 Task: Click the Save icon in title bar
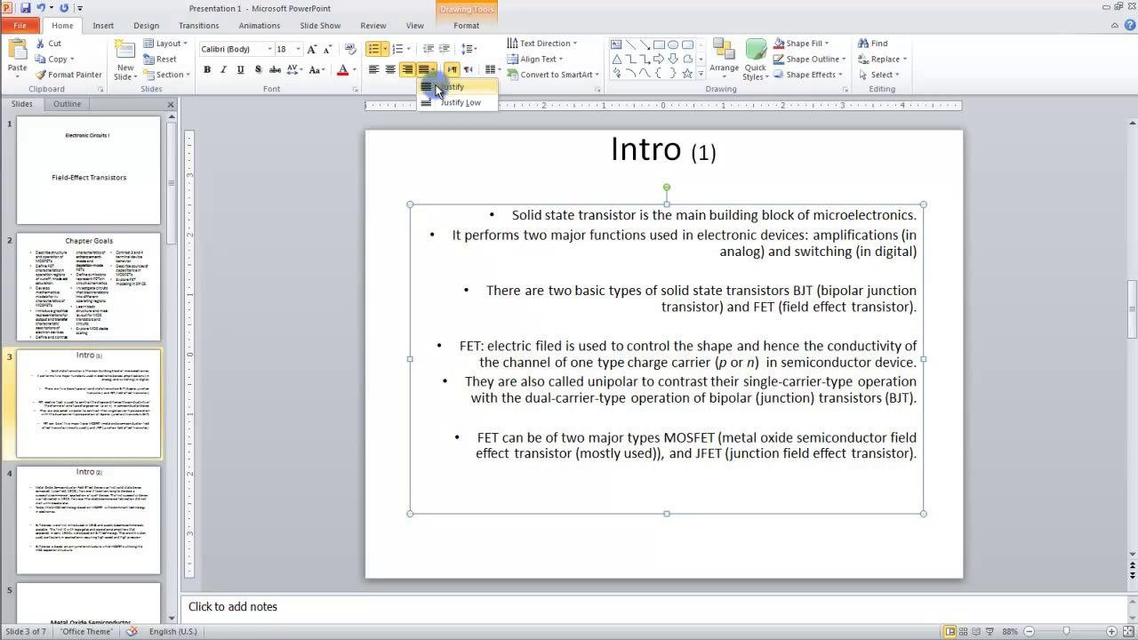25,8
